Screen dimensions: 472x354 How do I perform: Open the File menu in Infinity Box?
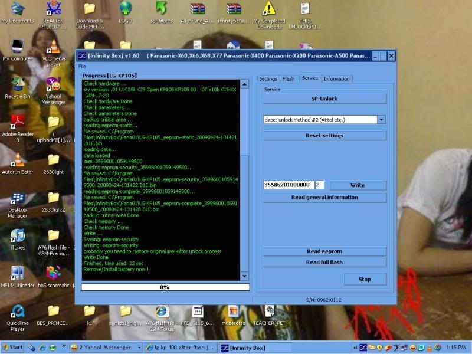[82, 66]
